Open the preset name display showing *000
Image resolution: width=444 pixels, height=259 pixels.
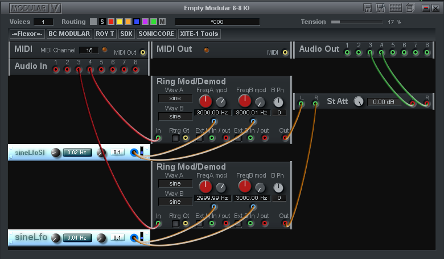(217, 22)
